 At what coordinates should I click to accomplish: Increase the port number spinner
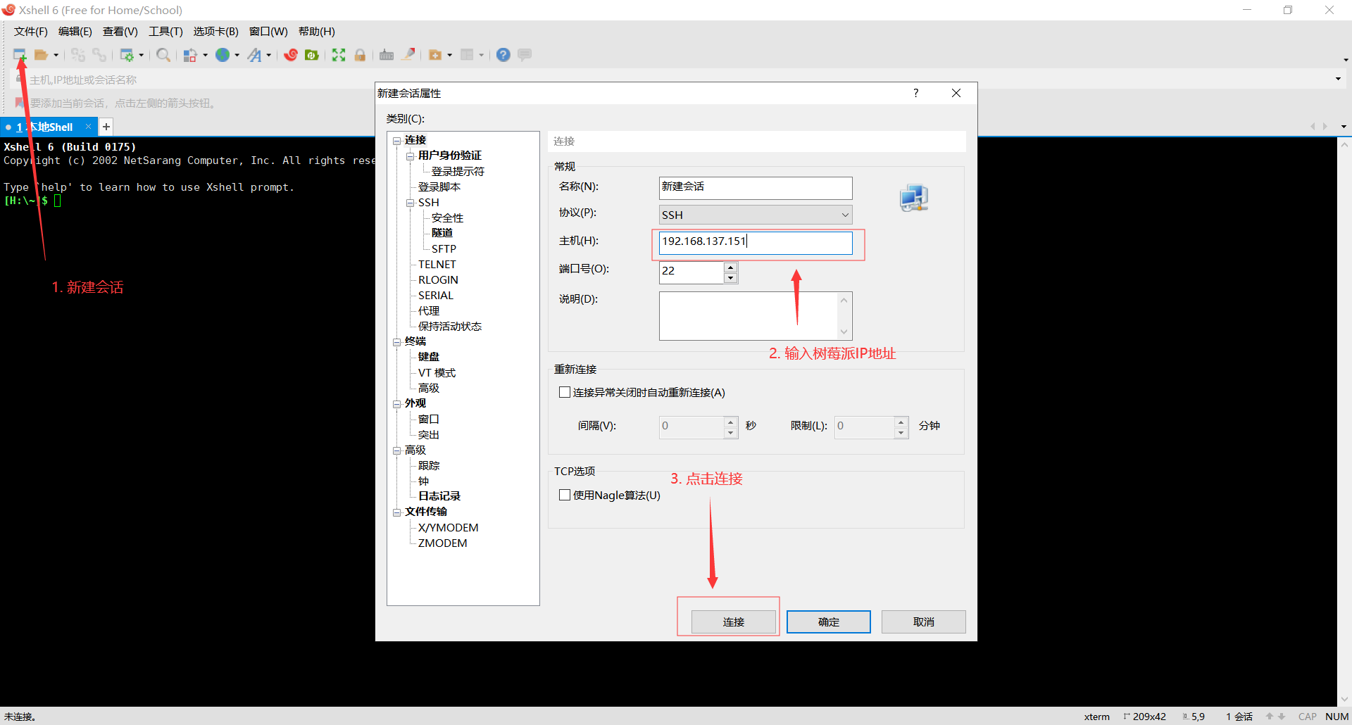730,267
